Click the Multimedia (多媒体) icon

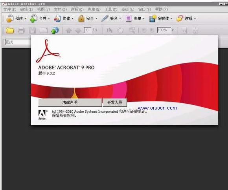coord(153,18)
